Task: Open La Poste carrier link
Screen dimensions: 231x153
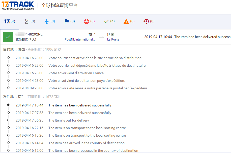Action: (x=113, y=40)
